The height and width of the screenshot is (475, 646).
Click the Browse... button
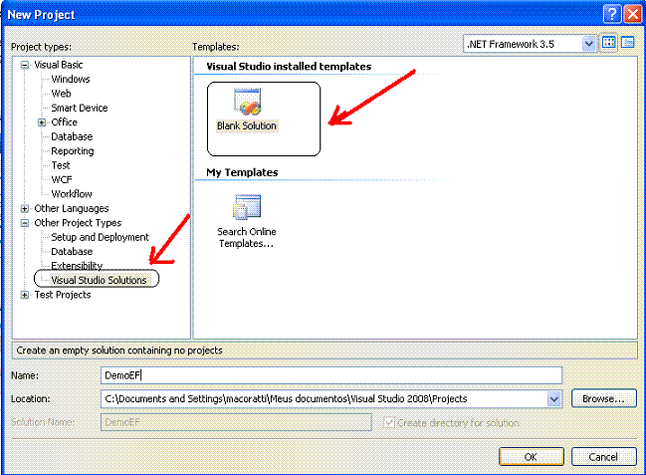click(603, 398)
